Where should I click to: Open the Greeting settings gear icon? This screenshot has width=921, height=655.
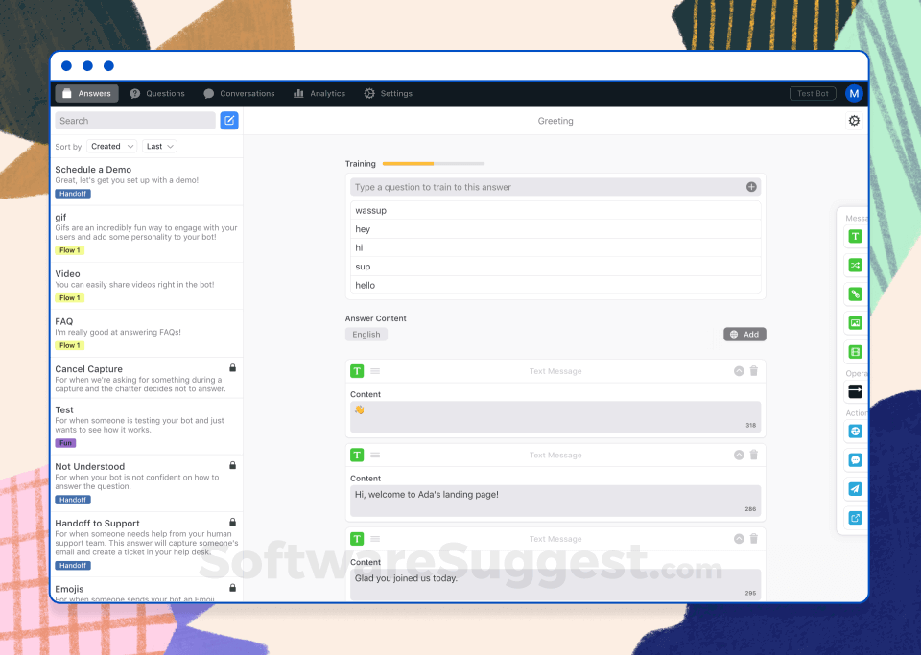854,121
